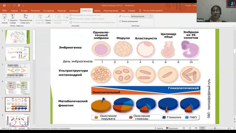Image resolution: width=236 pixels, height=133 pixels.
Task: Click 'Что вы хотите сделать?' search field
Action: coord(153,11)
